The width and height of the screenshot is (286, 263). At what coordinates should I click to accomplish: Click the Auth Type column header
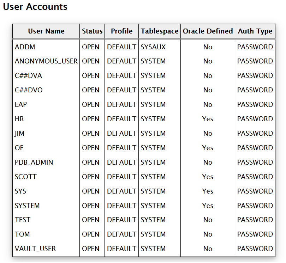[255, 31]
